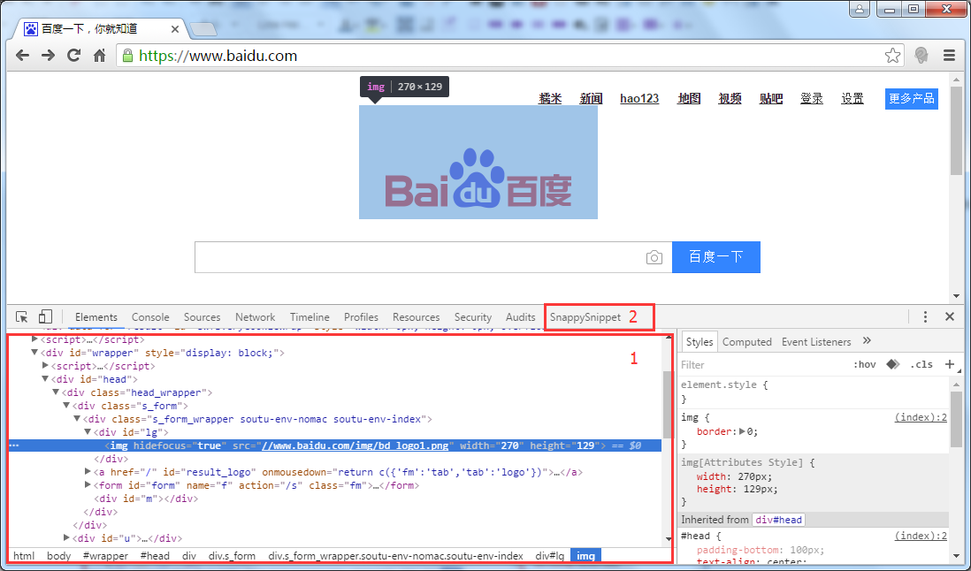Click the div#head inherited-from link
Image resolution: width=971 pixels, height=571 pixels.
(x=779, y=520)
